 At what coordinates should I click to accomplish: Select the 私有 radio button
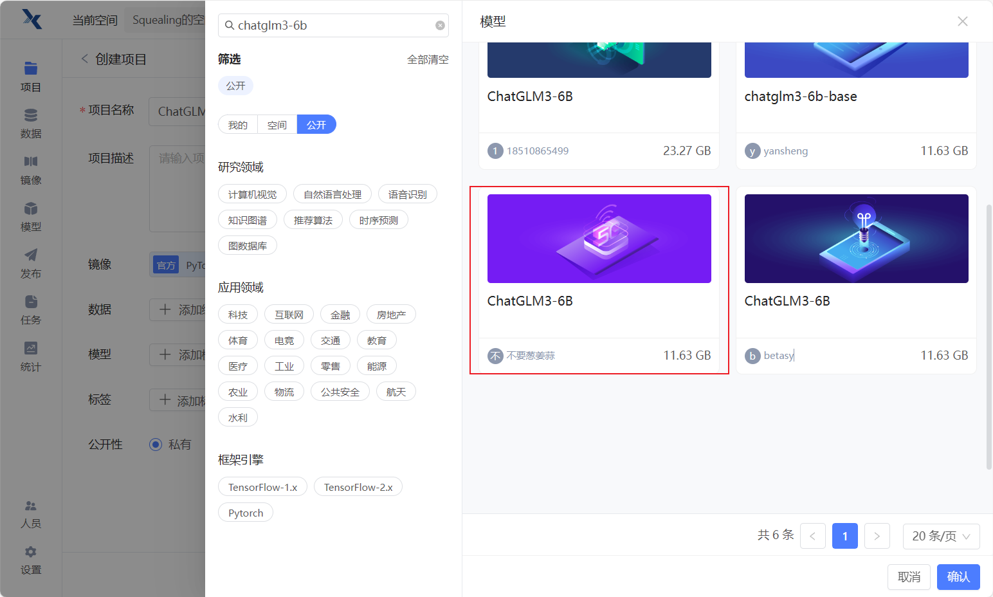[156, 445]
